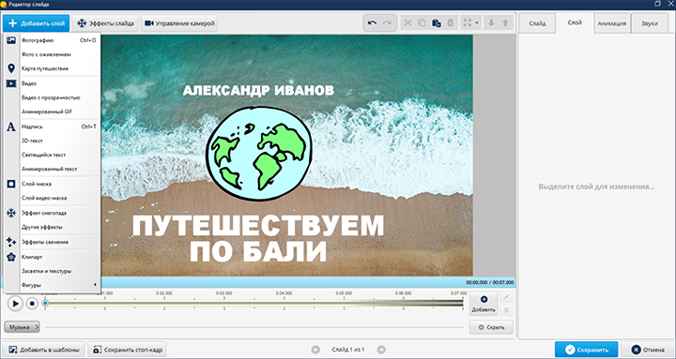Click the small trash icon near timeline

coord(507,310)
